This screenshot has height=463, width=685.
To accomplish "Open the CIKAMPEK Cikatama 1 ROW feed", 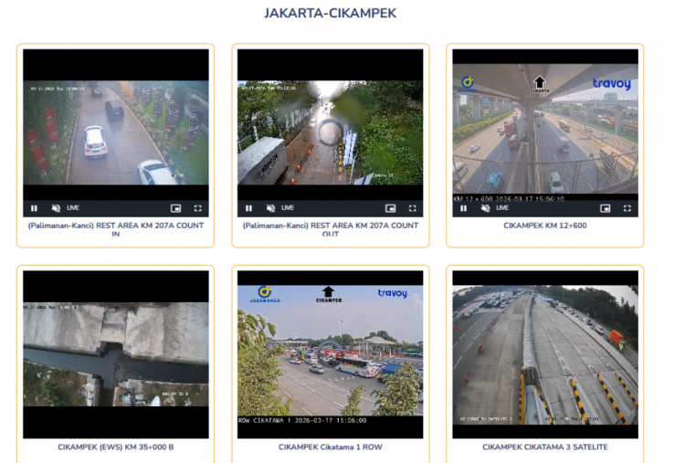I will point(331,354).
